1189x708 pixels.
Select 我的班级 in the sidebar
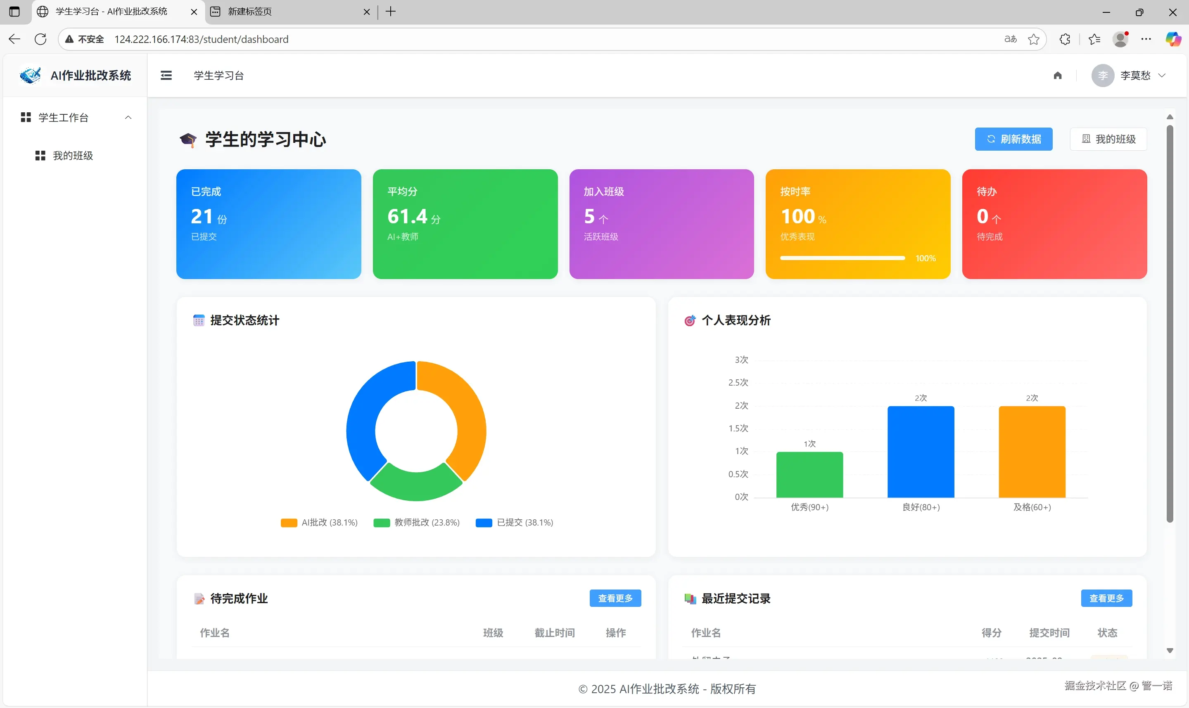coord(73,156)
